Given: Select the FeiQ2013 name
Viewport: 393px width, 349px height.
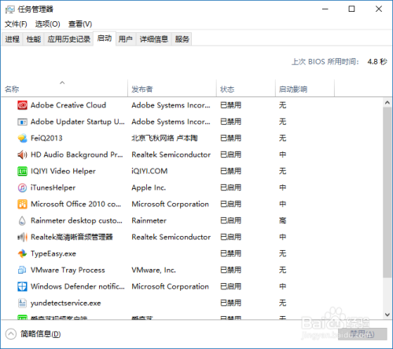Looking at the screenshot, I should click(46, 138).
